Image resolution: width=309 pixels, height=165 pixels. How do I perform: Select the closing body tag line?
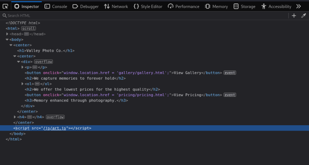point(18,134)
